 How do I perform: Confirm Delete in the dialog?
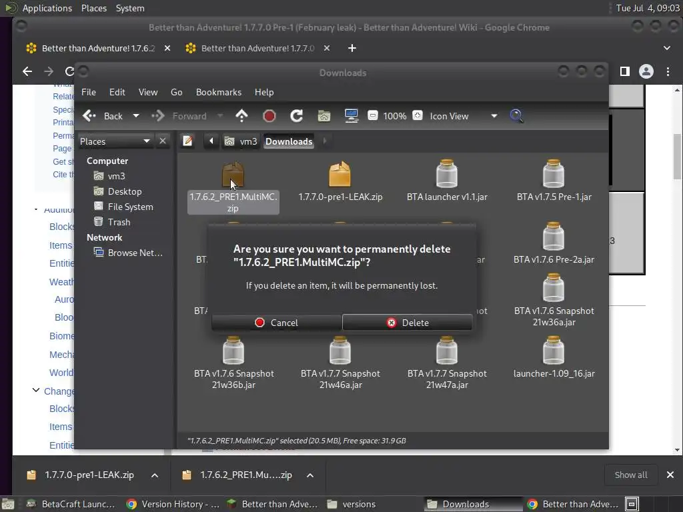coord(408,323)
